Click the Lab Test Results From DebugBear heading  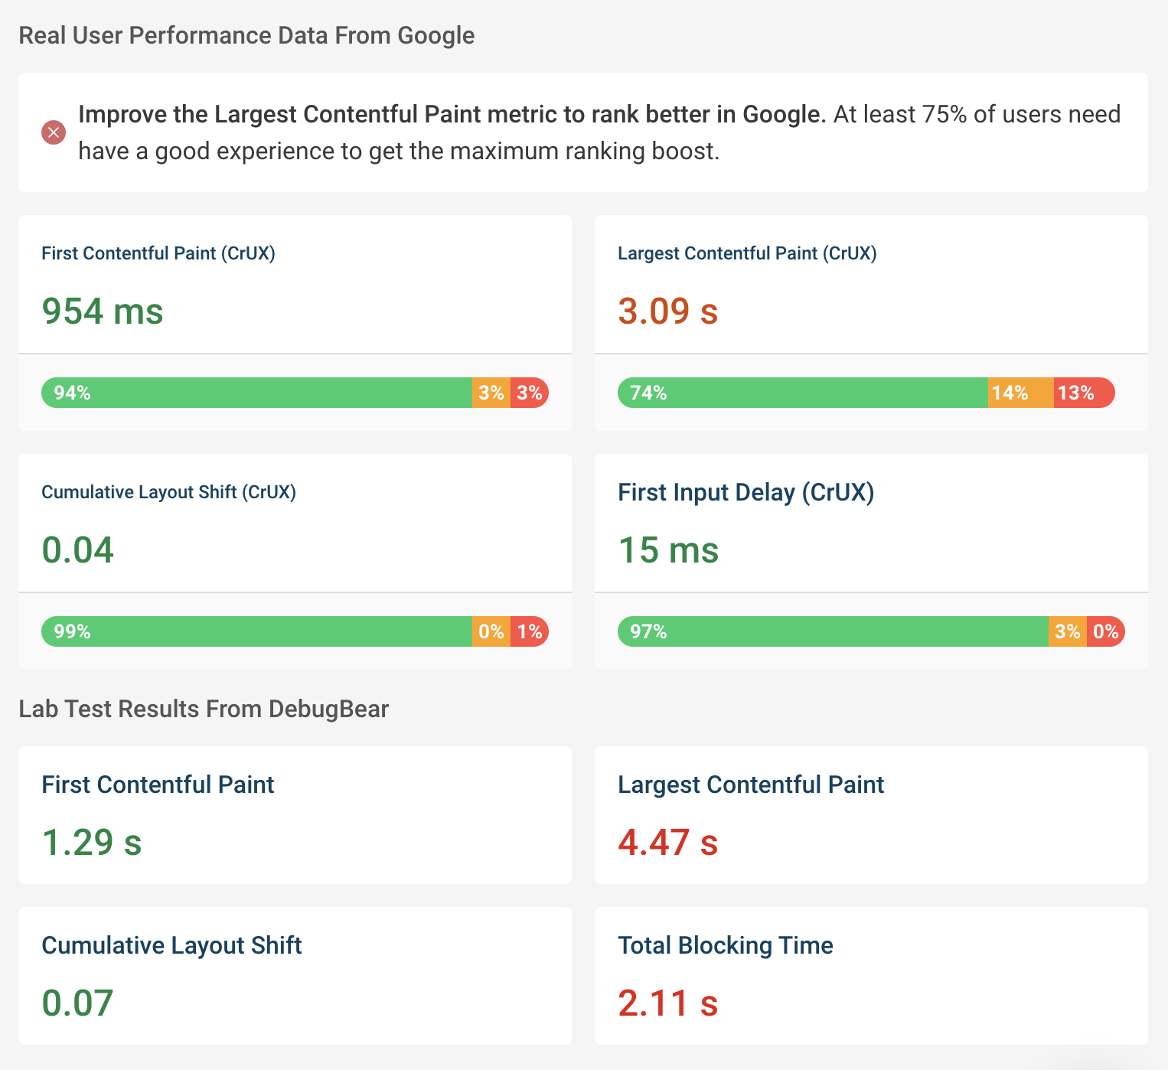point(204,709)
